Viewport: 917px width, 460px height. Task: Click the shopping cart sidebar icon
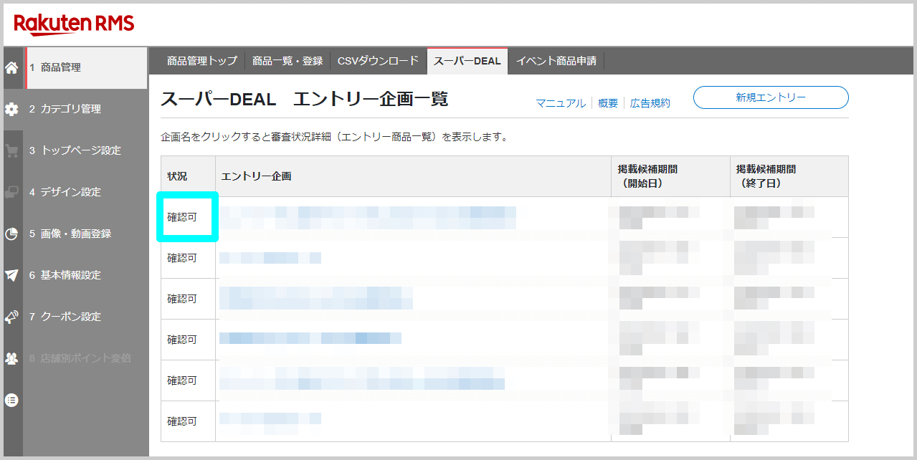(x=11, y=151)
